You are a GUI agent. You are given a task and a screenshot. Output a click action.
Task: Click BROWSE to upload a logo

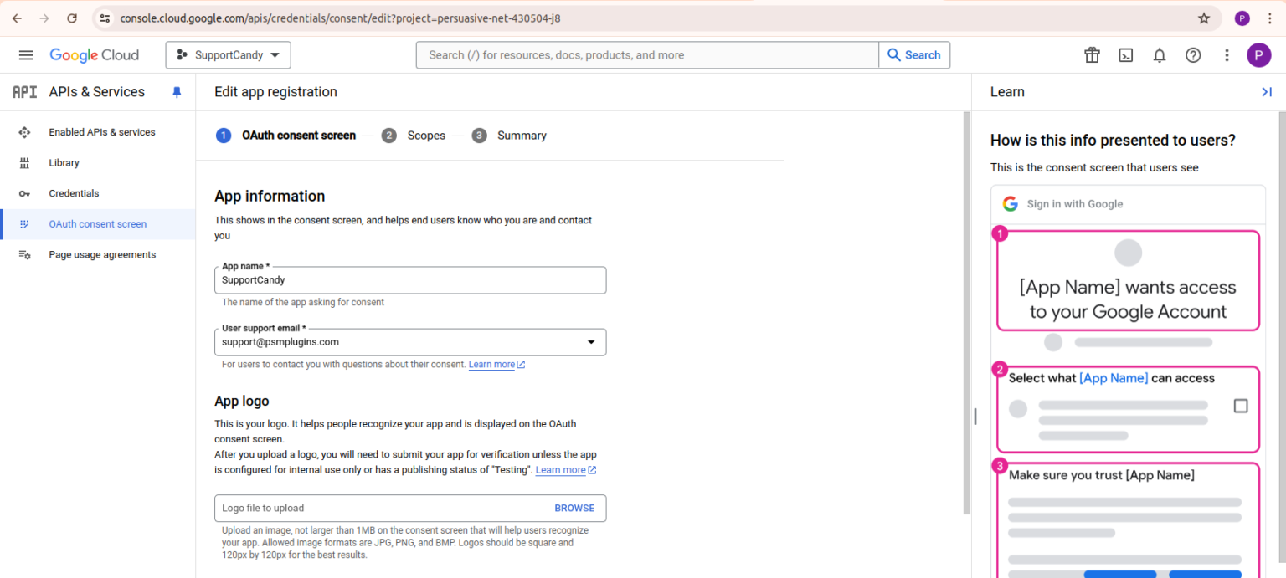pos(574,508)
